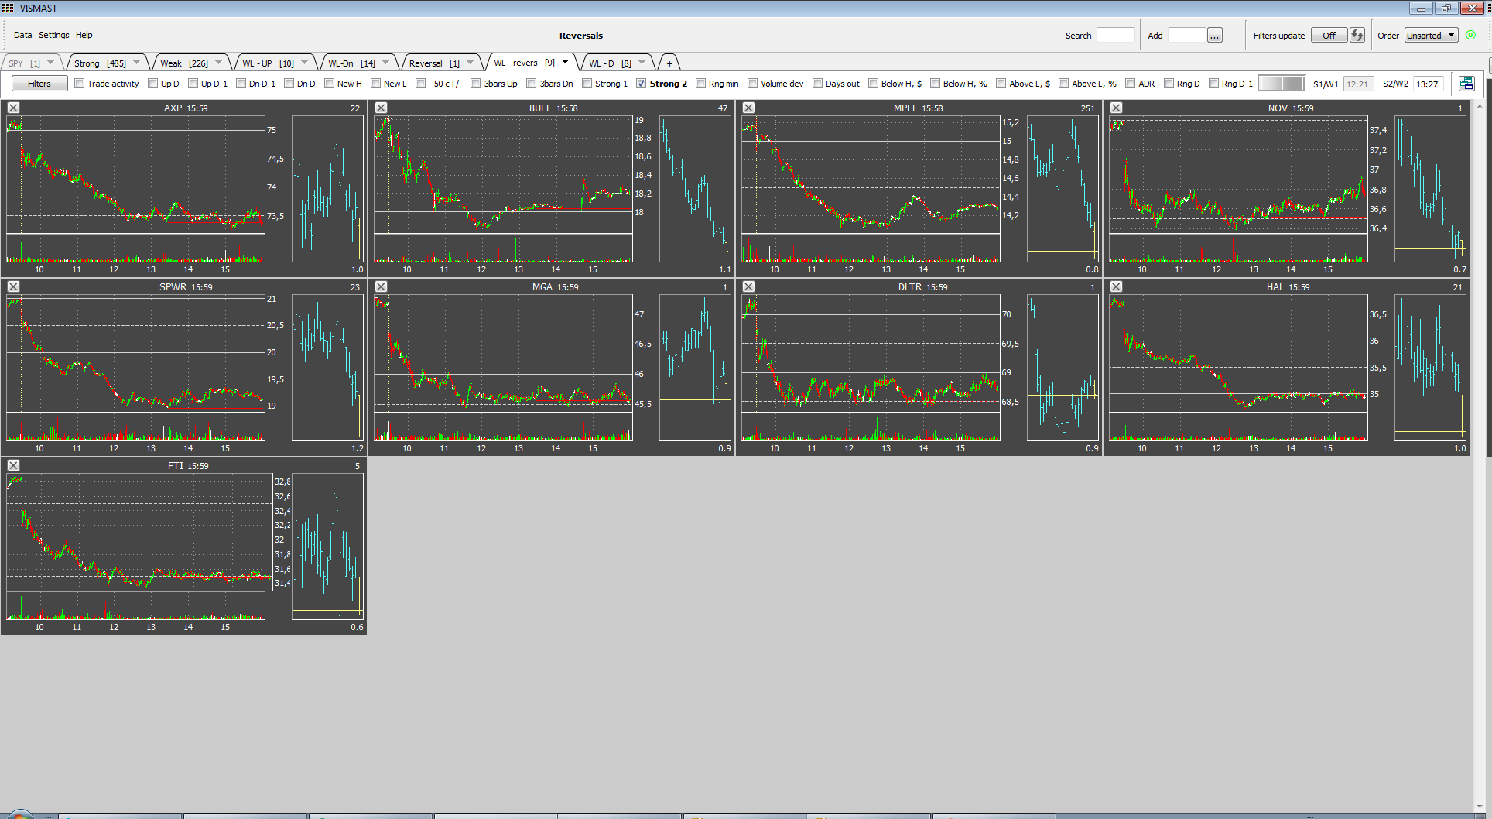Close the MPEL chart panel
The image size is (1492, 819).
(748, 108)
